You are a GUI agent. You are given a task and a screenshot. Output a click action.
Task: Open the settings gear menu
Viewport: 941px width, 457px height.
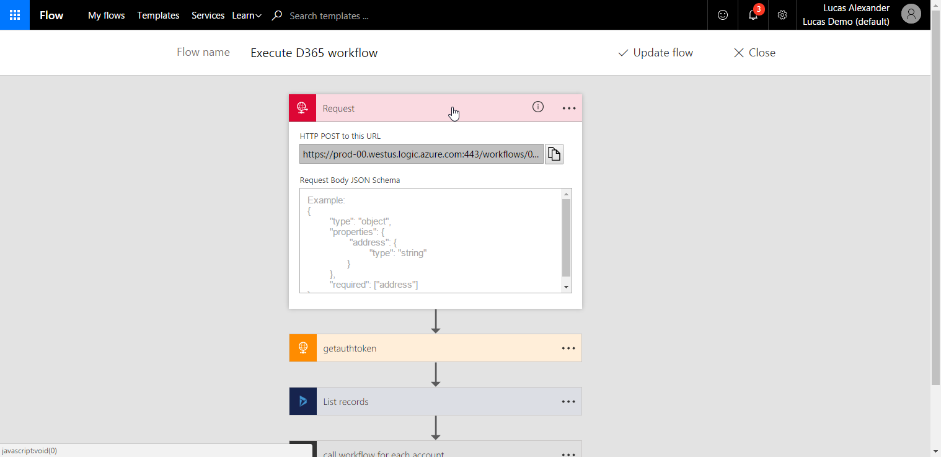pyautogui.click(x=782, y=15)
